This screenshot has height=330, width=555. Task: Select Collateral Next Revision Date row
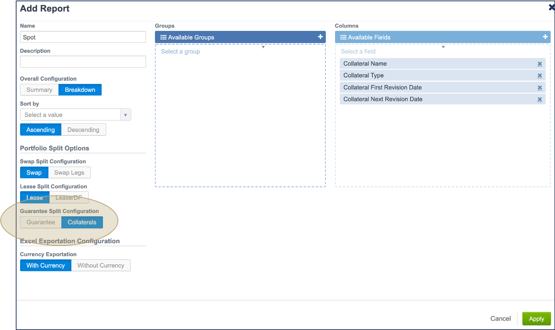[442, 99]
